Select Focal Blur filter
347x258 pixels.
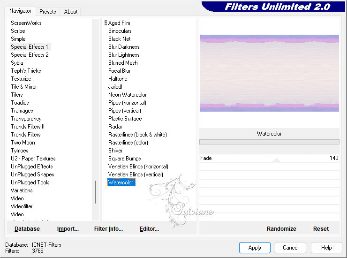(x=120, y=71)
